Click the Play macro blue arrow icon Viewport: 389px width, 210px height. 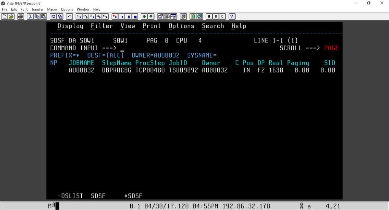[122, 17]
